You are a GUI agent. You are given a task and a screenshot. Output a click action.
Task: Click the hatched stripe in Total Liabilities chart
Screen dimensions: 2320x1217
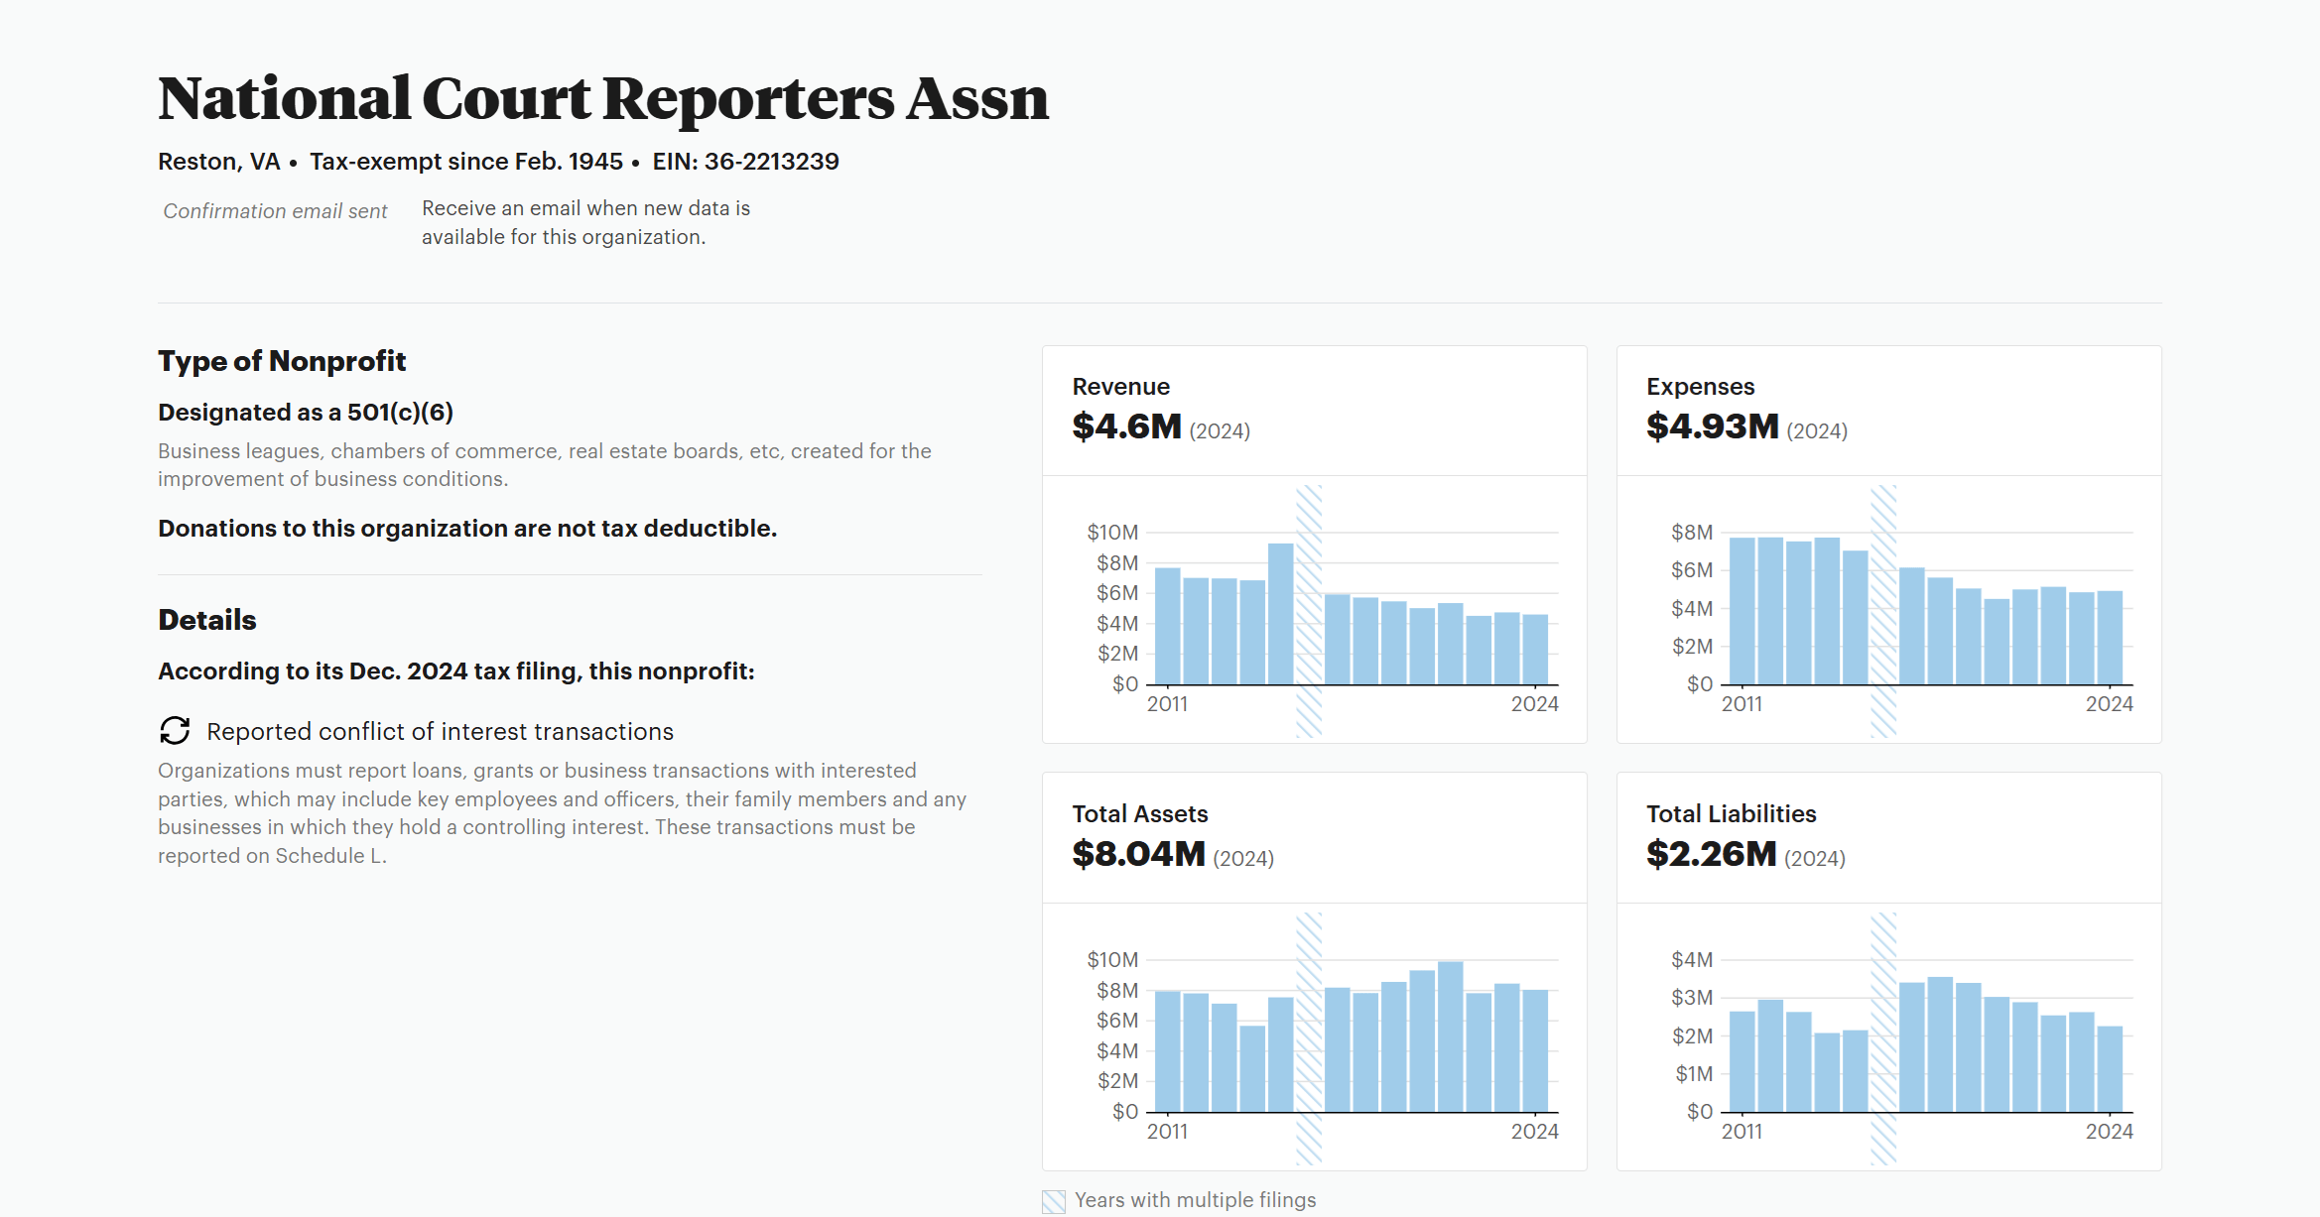click(x=1883, y=1037)
